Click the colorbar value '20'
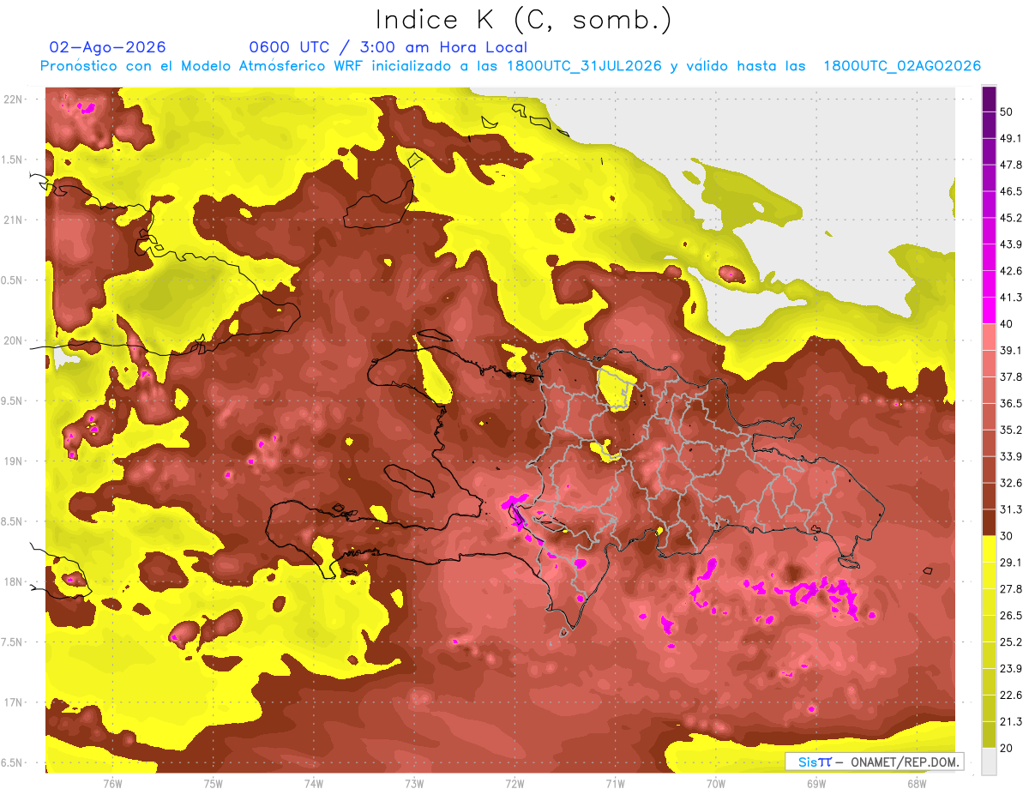The image size is (1029, 795). pos(1007,749)
